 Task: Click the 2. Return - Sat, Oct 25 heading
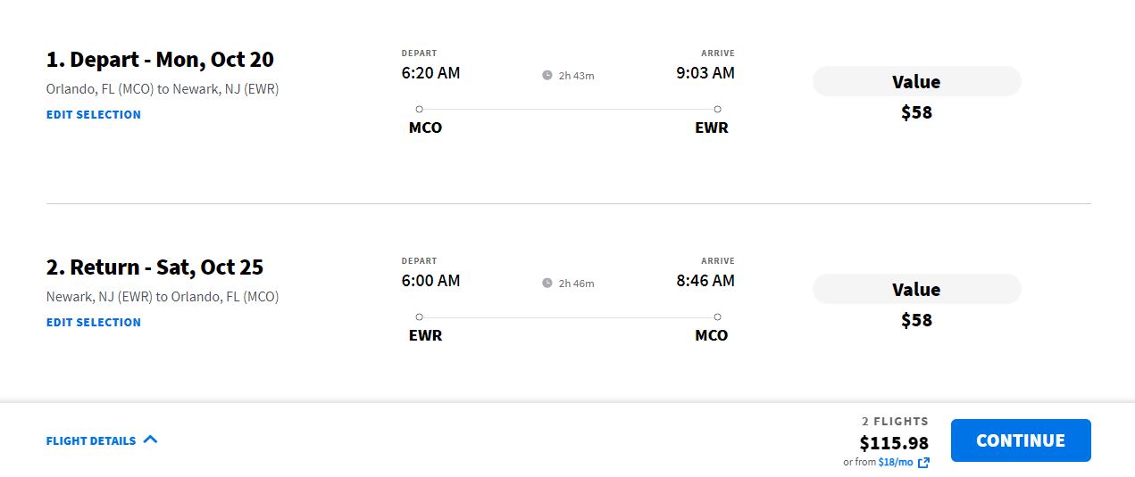point(154,267)
